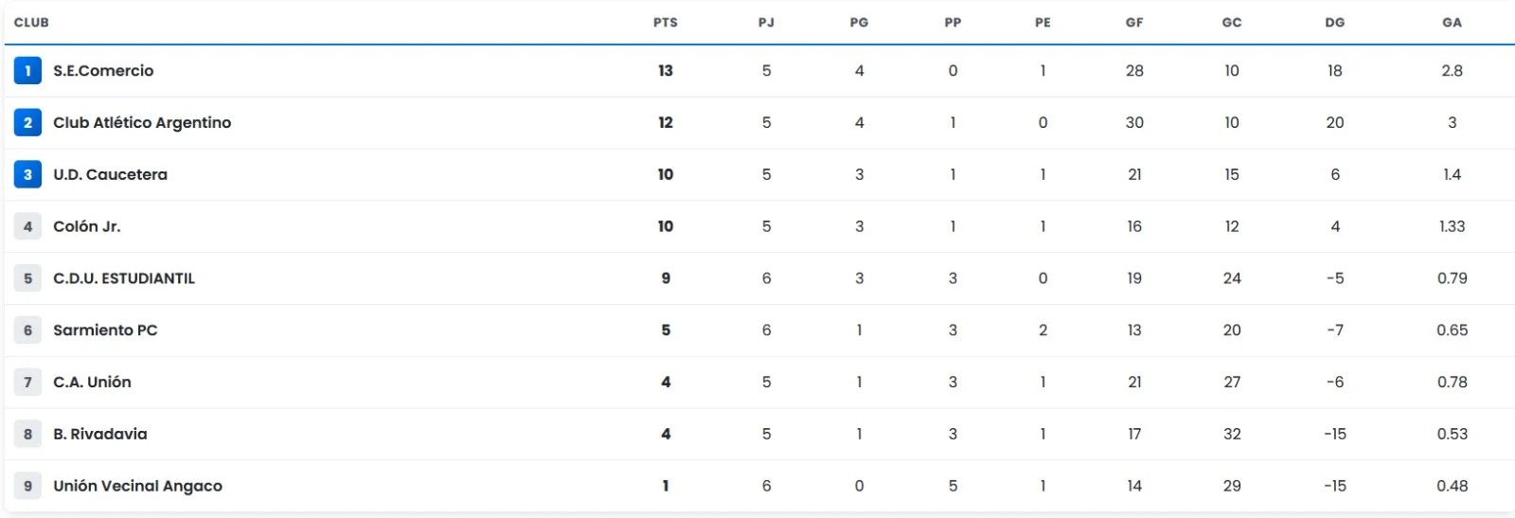
Task: Click the blue rank 1 badge
Action: pos(27,70)
